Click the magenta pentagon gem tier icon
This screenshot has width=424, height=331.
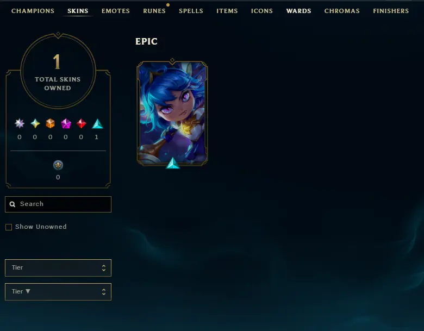66,123
